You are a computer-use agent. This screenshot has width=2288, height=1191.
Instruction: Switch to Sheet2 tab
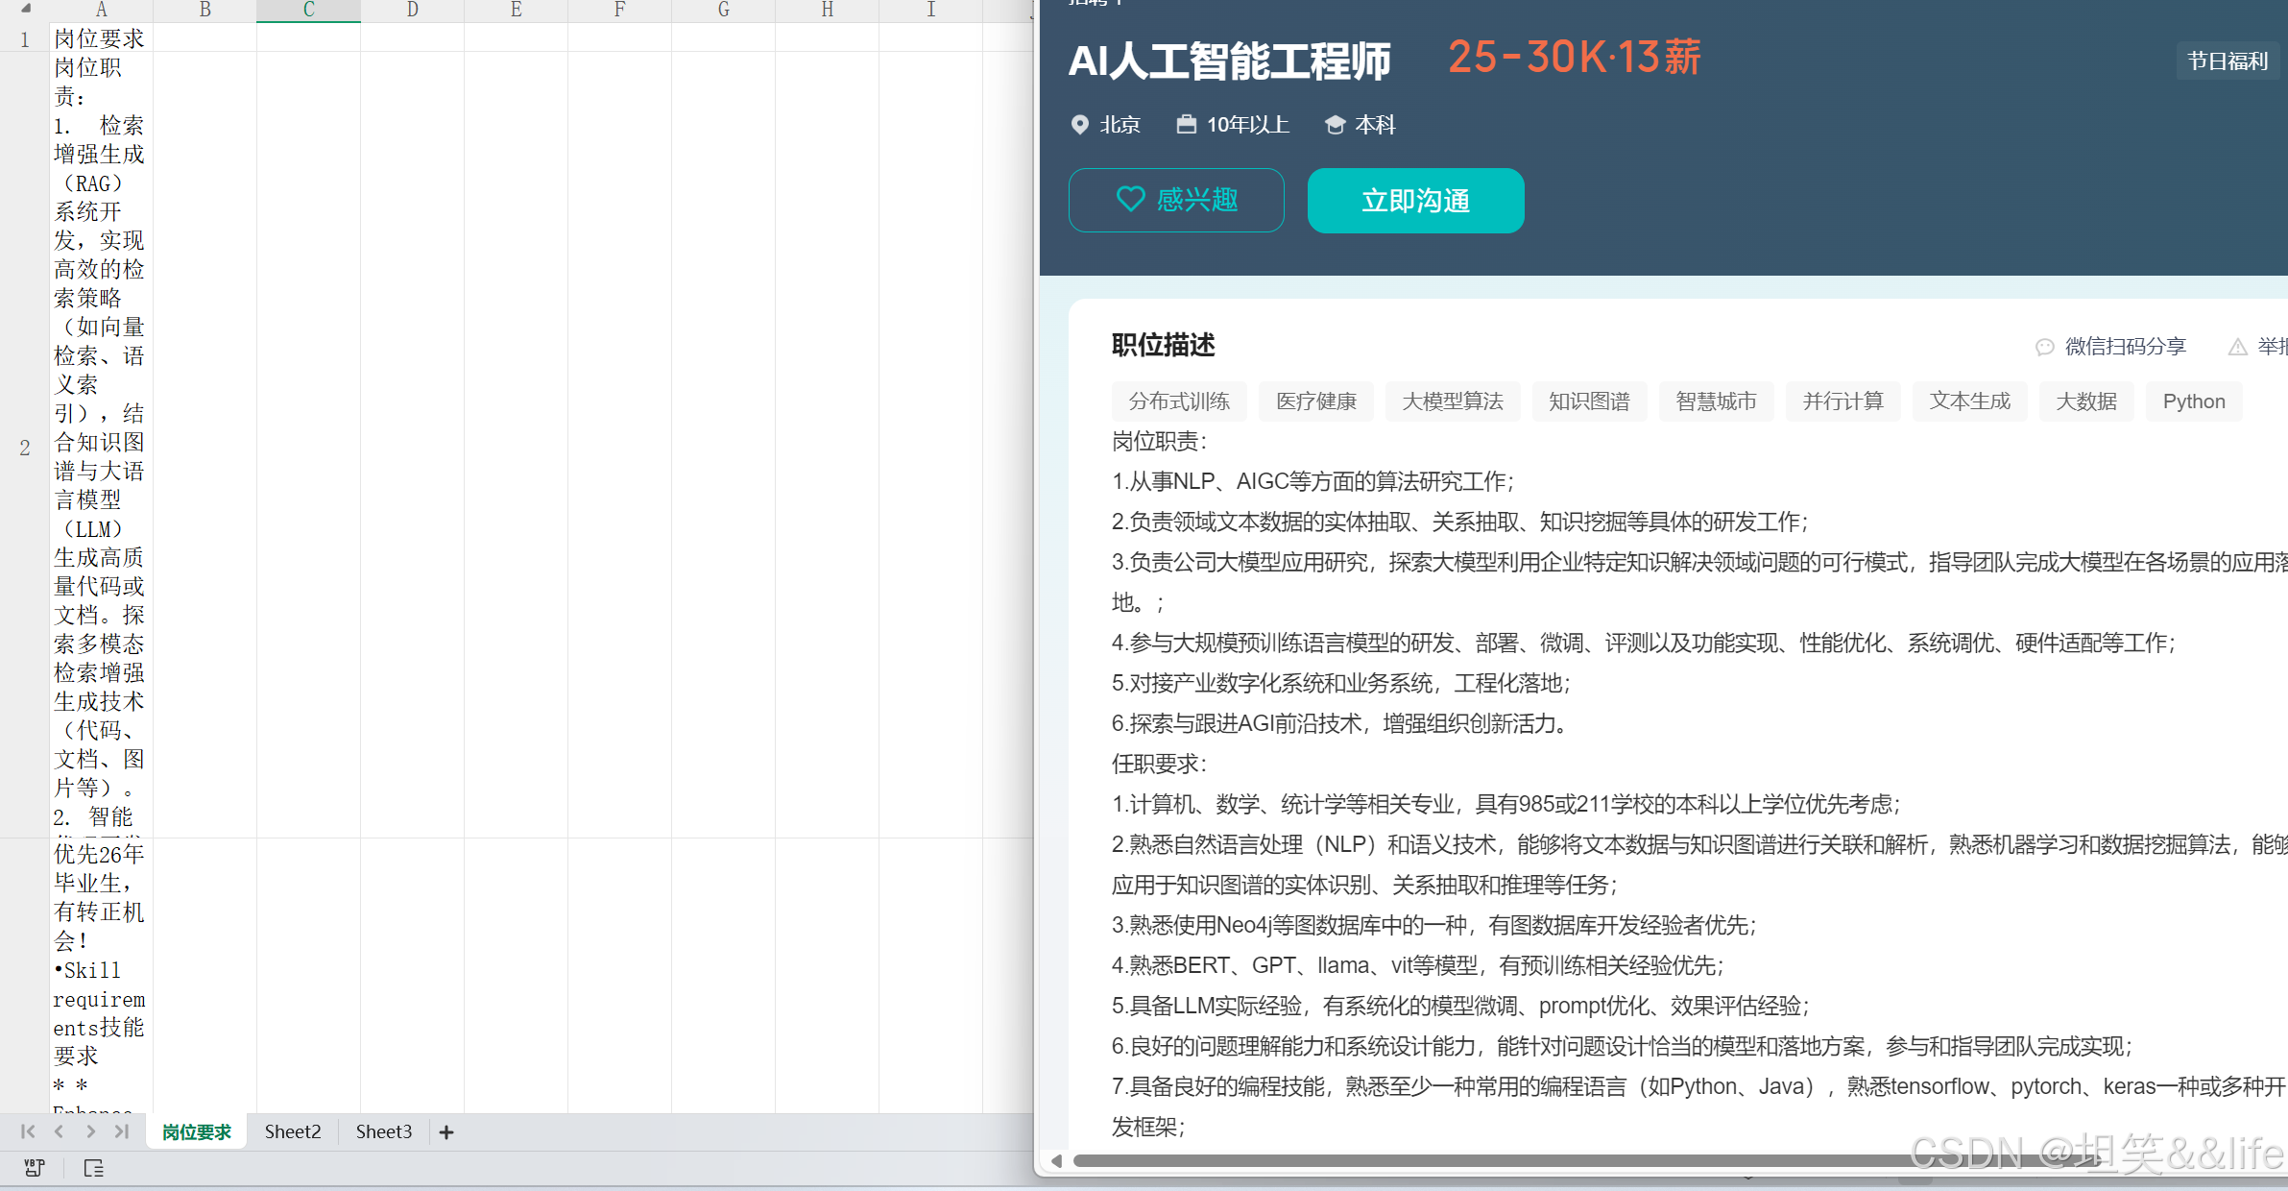tap(293, 1131)
